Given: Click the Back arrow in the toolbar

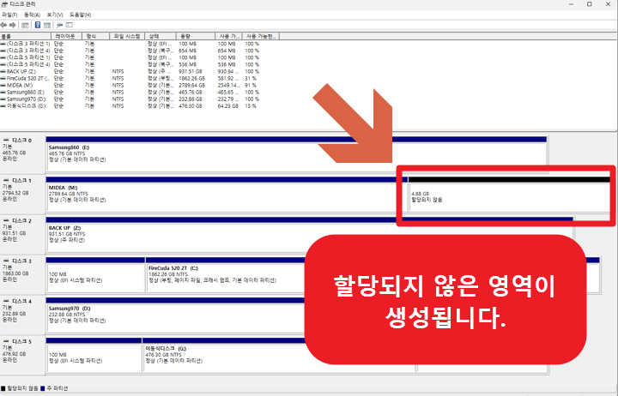Looking at the screenshot, I should (x=3, y=25).
